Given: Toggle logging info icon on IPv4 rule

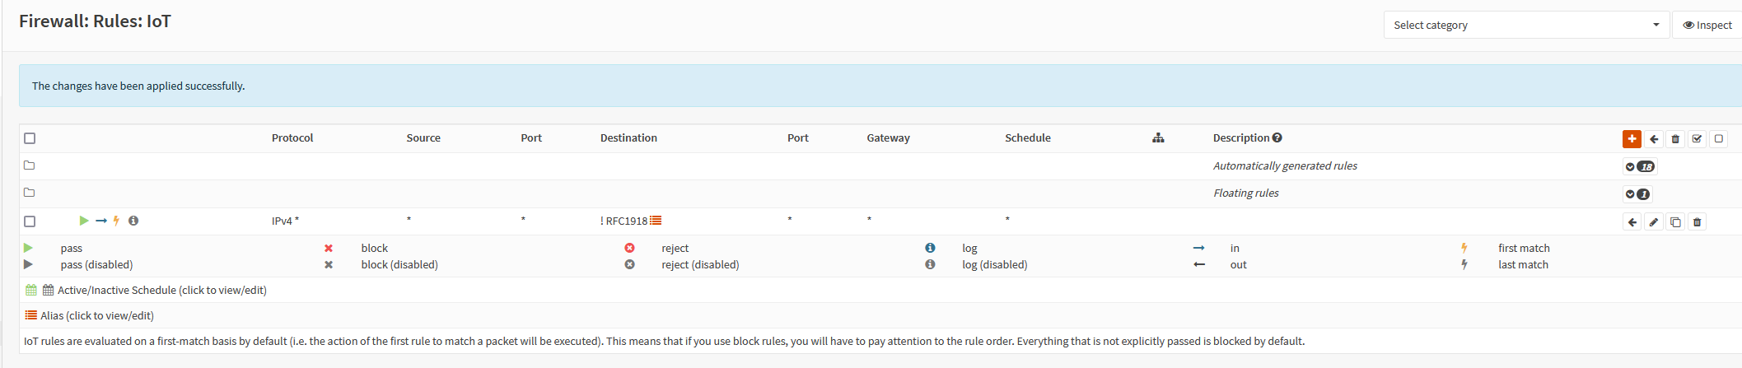Looking at the screenshot, I should (x=133, y=221).
